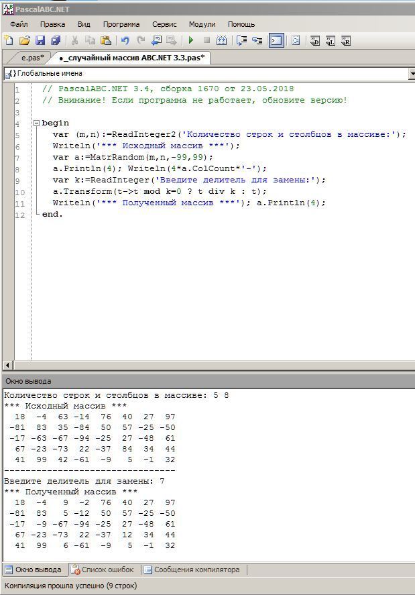The width and height of the screenshot is (415, 595).
Task: Click the PascalABC.NET title bar app icon
Action: (8, 9)
